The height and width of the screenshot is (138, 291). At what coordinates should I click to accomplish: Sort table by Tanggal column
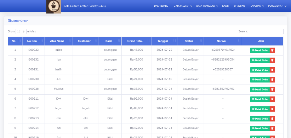tap(164, 41)
